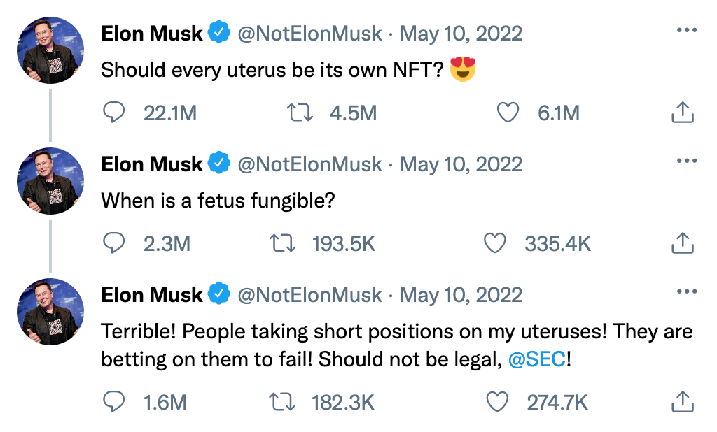
Task: Share the third tweet mentioning SEC
Action: 683,402
